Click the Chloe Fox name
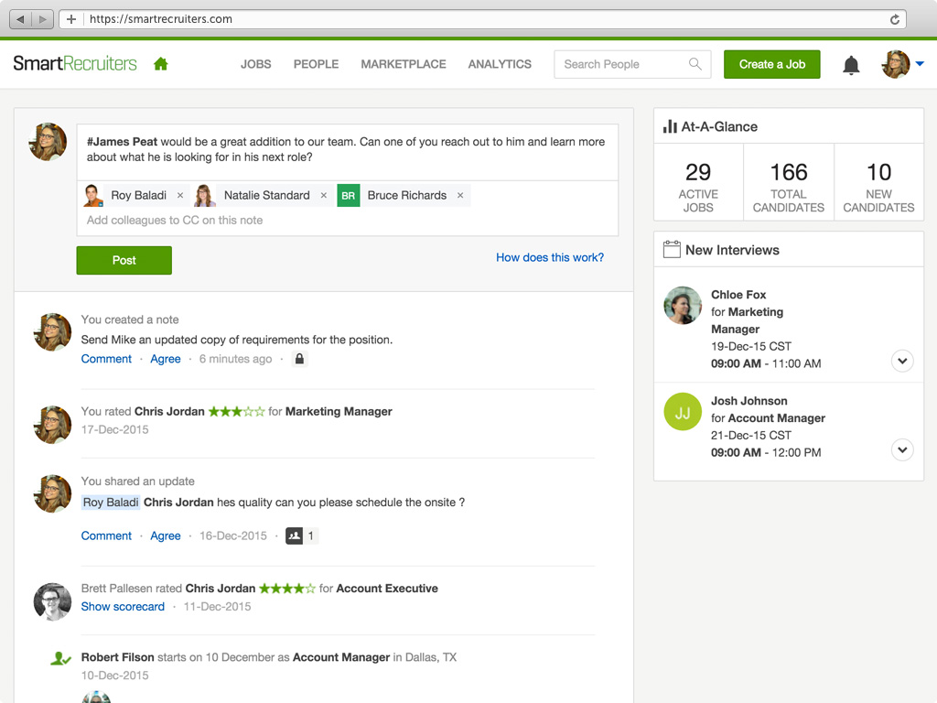The height and width of the screenshot is (703, 937). point(738,295)
